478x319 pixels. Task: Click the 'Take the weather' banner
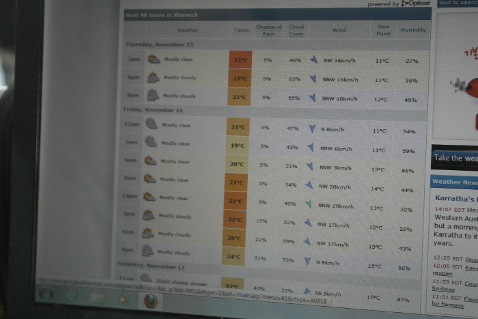(x=454, y=158)
